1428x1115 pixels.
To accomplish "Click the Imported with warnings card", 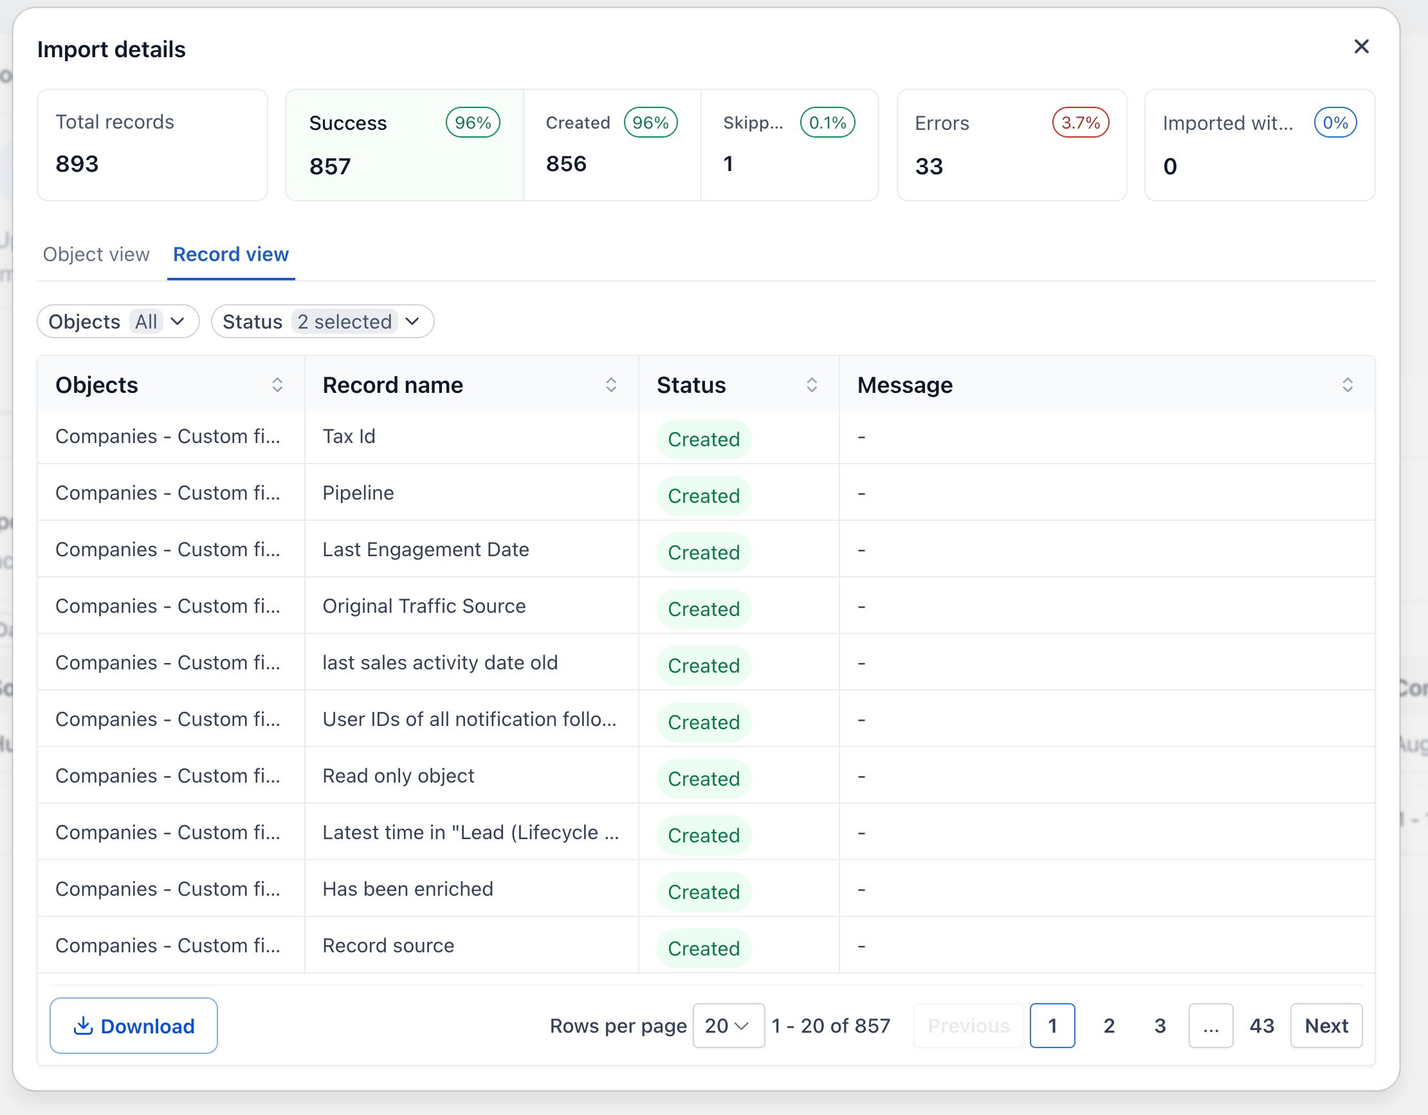I will pos(1259,145).
